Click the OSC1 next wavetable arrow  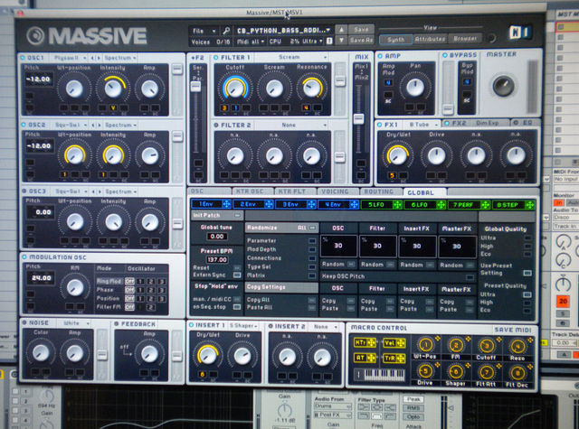tap(99, 58)
